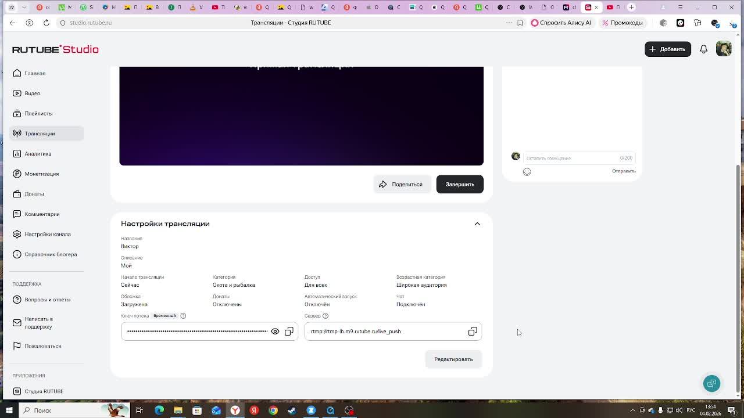744x418 pixels.
Task: Copy the server URL
Action: pyautogui.click(x=473, y=331)
